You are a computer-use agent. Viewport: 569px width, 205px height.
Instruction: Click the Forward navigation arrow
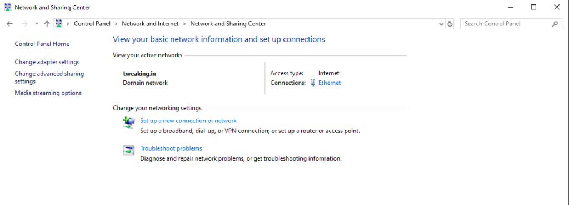click(24, 24)
